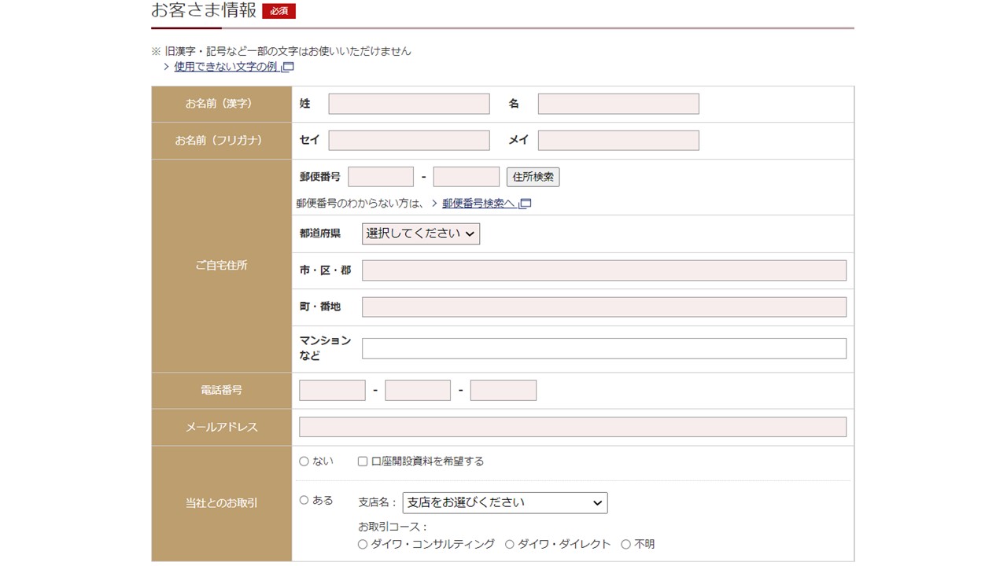The height and width of the screenshot is (566, 1007).
Task: Select ダイワ・コンサルティング radio option
Action: pos(363,544)
